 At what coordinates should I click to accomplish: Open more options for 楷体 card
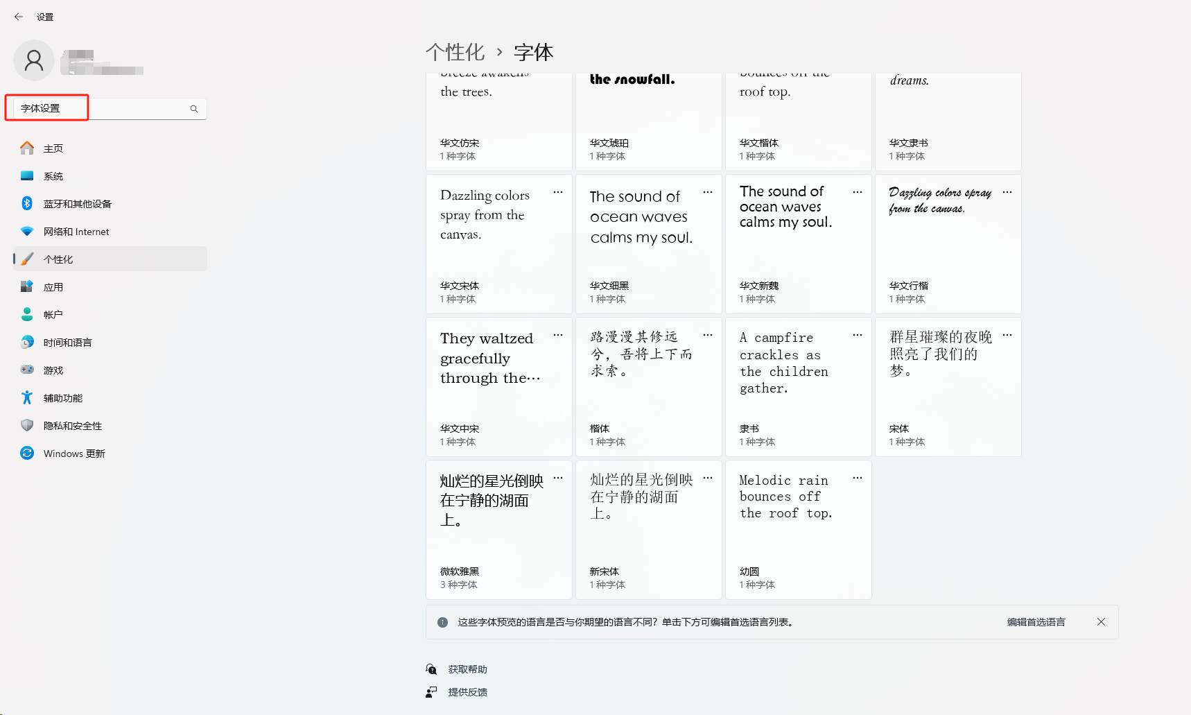708,335
